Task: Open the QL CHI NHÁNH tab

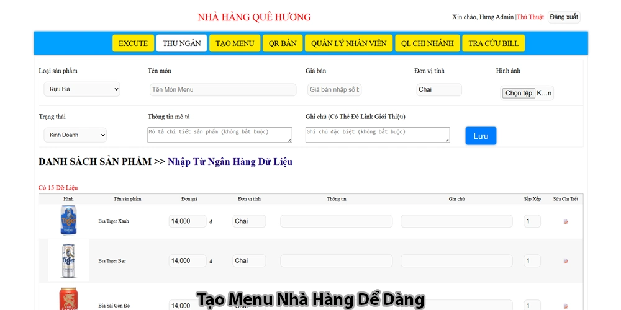Action: pyautogui.click(x=427, y=43)
